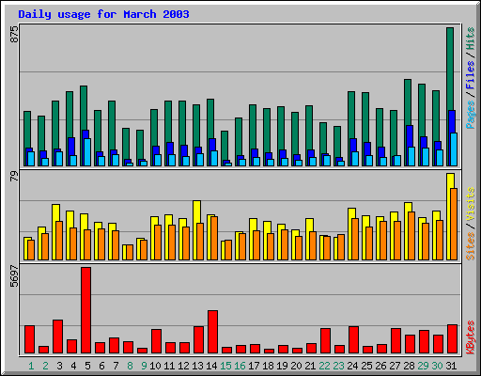Click the Files legend label
481x376 pixels.
click(x=471, y=75)
